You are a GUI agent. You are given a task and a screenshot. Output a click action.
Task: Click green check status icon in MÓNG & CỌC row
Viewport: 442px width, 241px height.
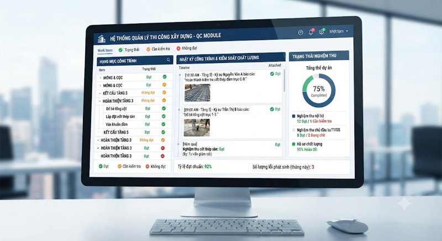click(x=164, y=77)
